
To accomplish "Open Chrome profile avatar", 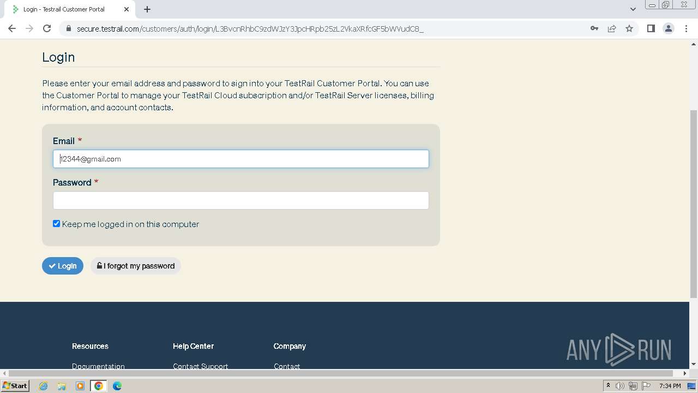I will 668,28.
